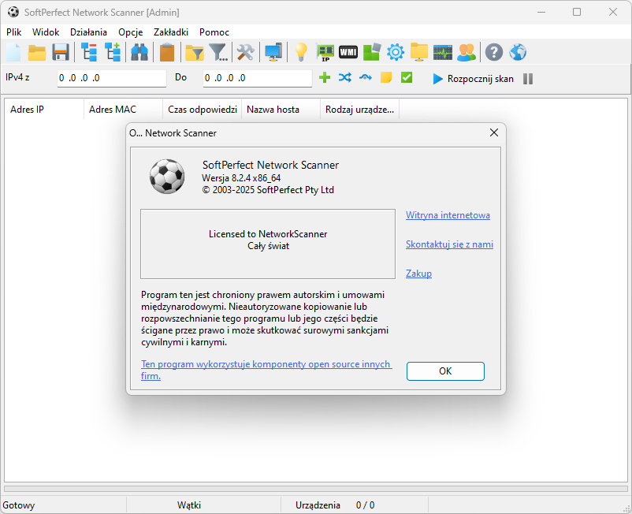
Task: Focus the Do end address field
Action: tap(258, 78)
